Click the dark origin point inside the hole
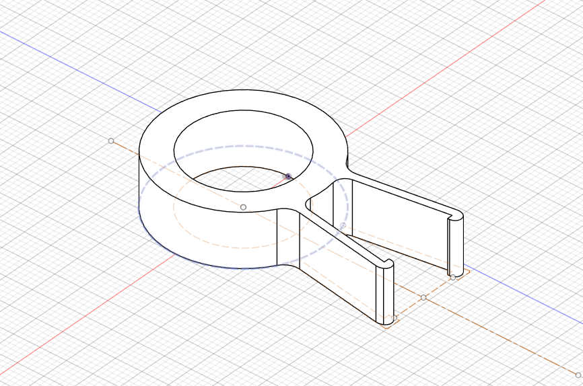The height and width of the screenshot is (386, 583). click(x=288, y=176)
